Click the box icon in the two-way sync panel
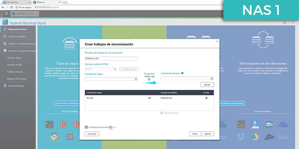The image size is (299, 149). 284,137
